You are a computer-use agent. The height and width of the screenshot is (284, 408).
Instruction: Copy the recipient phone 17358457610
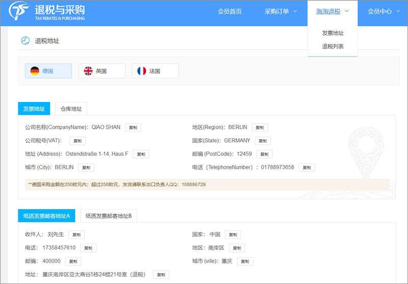[x=88, y=248]
